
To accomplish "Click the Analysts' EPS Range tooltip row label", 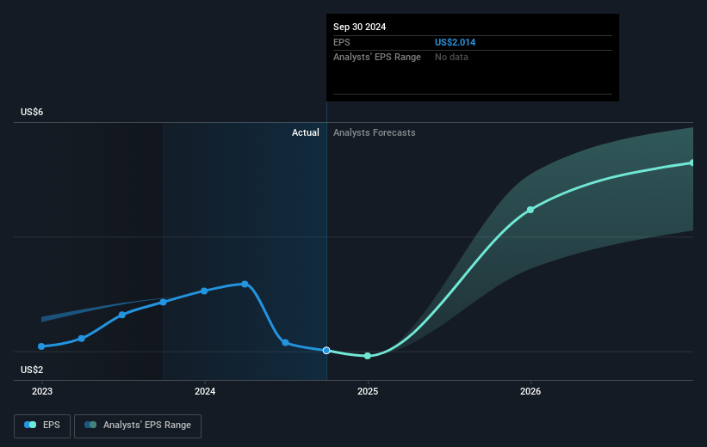I will [x=377, y=58].
